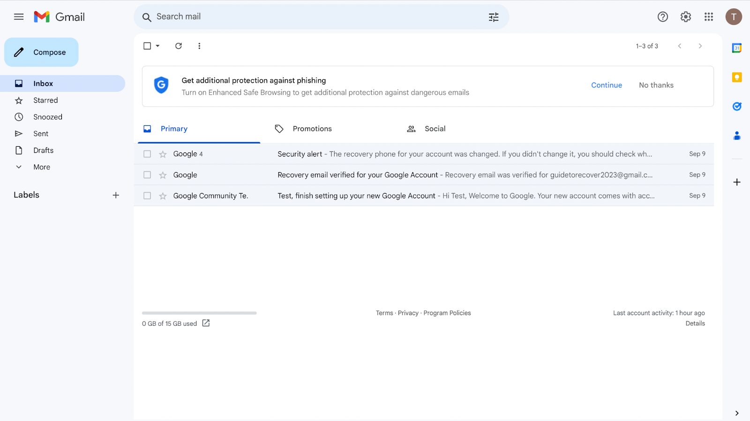
Task: Click the storage usage progress bar
Action: 199,313
